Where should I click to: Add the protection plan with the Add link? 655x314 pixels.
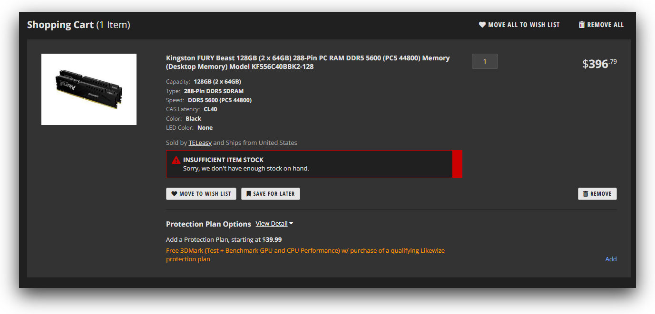click(611, 259)
